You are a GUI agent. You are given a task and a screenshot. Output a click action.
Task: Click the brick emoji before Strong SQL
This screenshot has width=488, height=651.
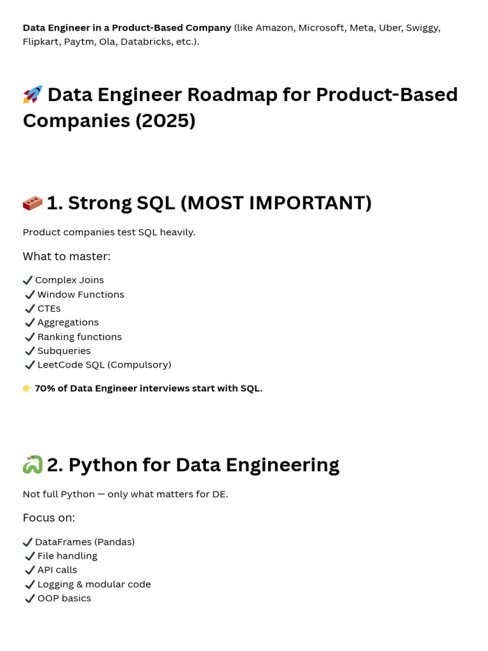click(x=32, y=203)
